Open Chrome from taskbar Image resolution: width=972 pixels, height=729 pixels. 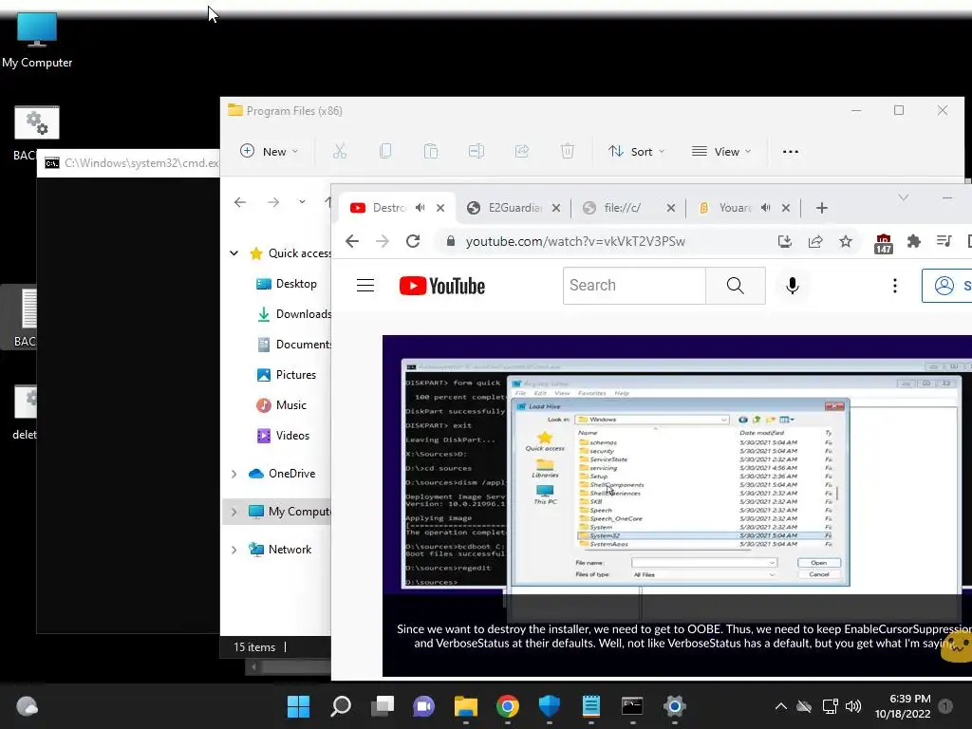pyautogui.click(x=507, y=706)
